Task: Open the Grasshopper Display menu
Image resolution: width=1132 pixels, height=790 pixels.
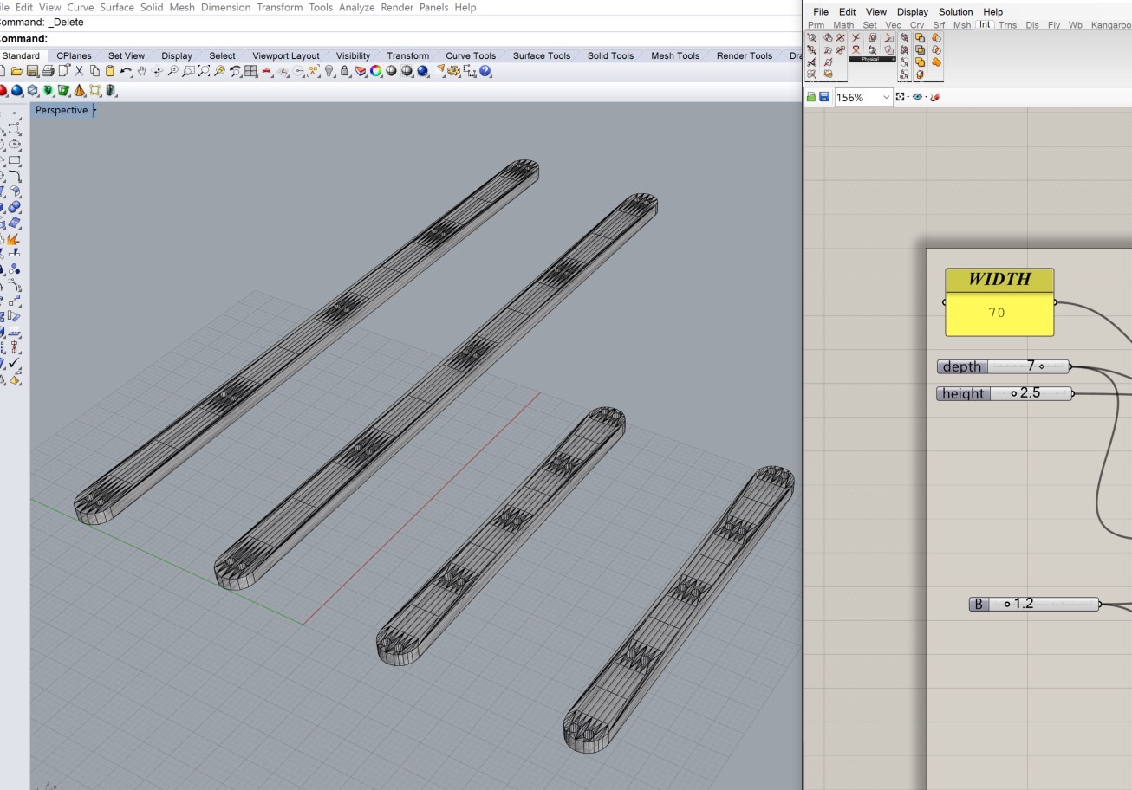Action: pos(912,12)
